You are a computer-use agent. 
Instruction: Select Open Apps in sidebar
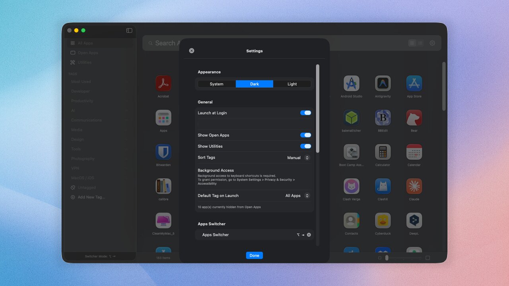99,53
